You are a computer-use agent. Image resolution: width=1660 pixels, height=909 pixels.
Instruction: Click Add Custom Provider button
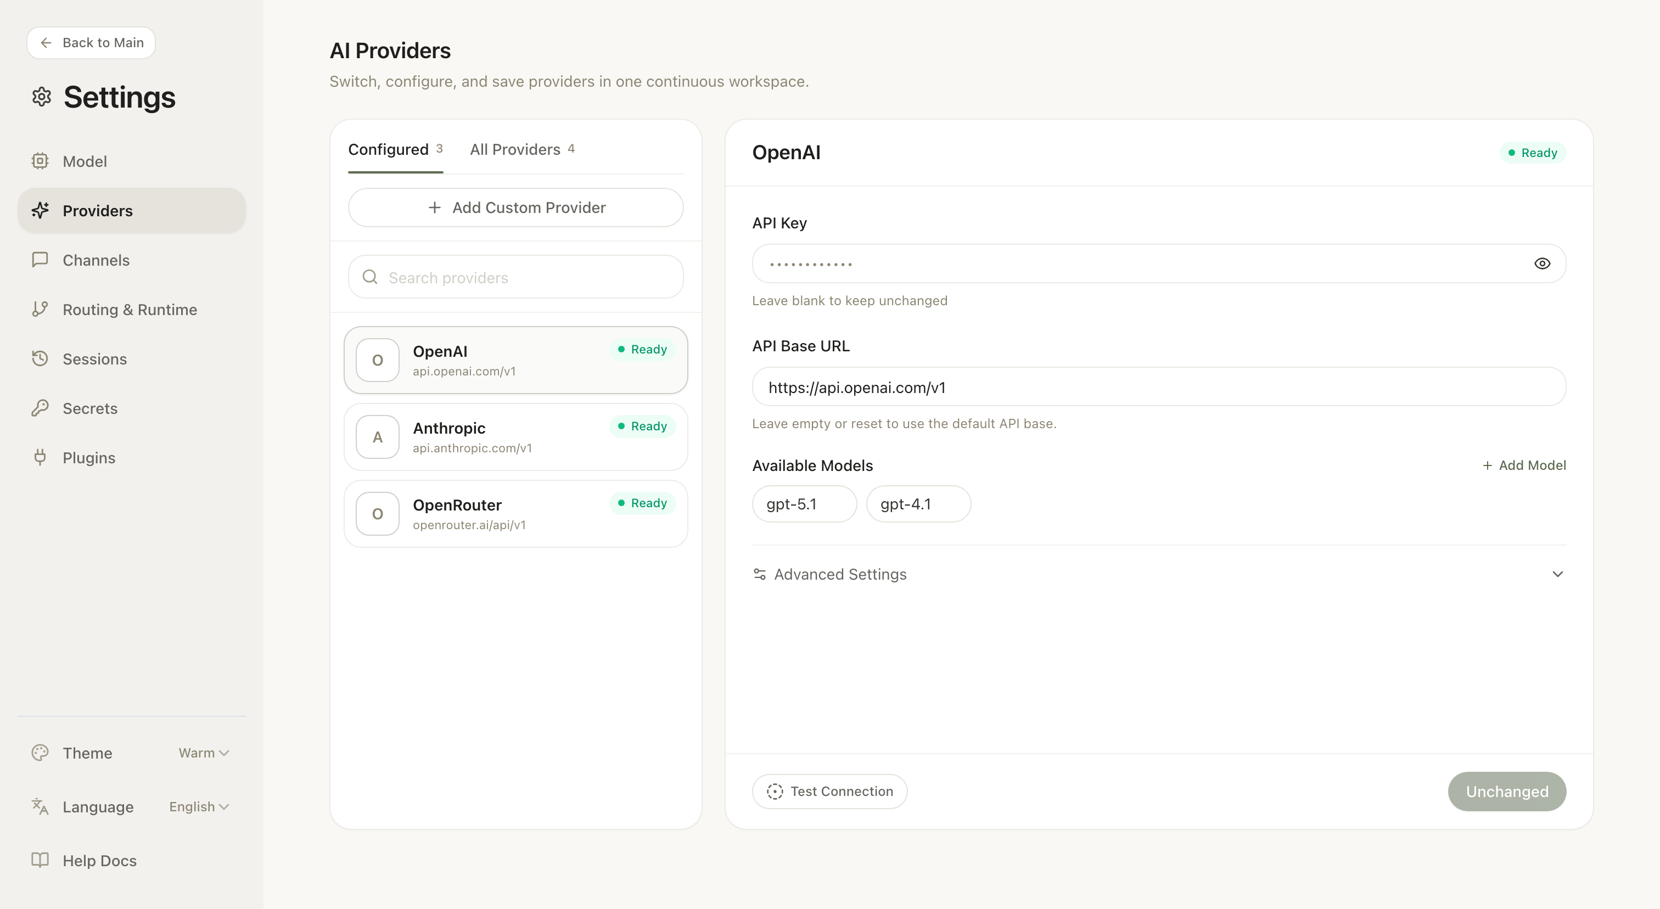(x=515, y=207)
